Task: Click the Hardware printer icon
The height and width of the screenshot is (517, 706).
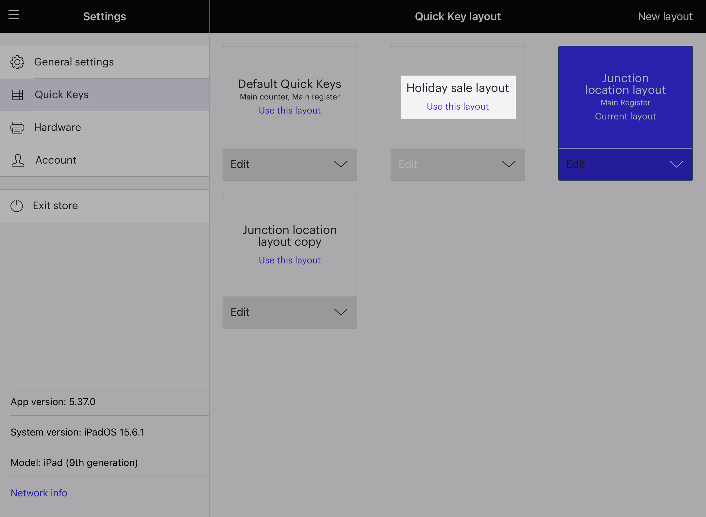Action: pyautogui.click(x=17, y=128)
